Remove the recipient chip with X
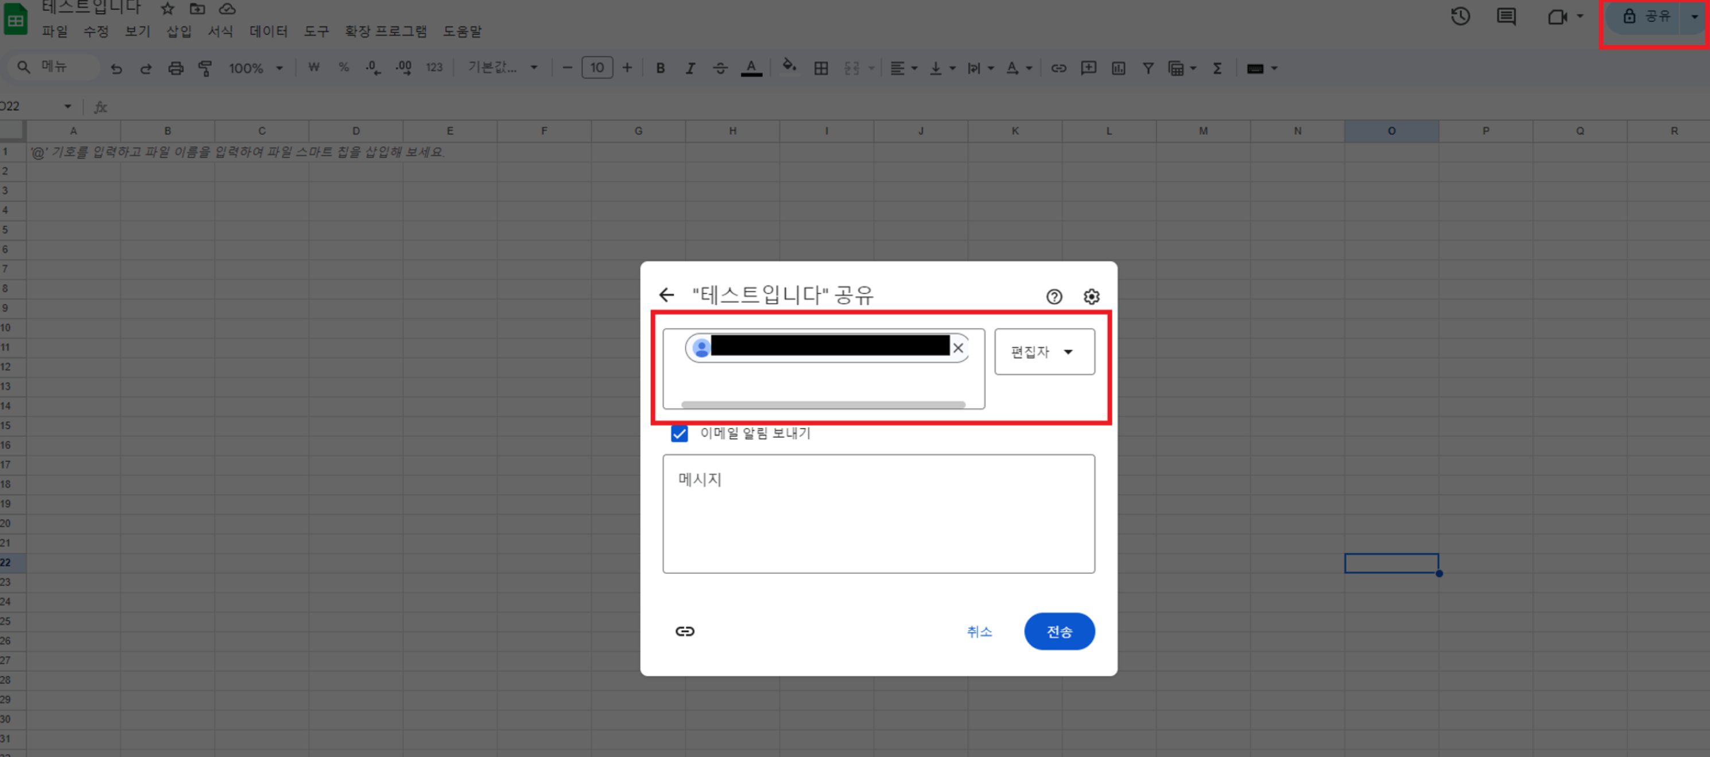 click(958, 348)
